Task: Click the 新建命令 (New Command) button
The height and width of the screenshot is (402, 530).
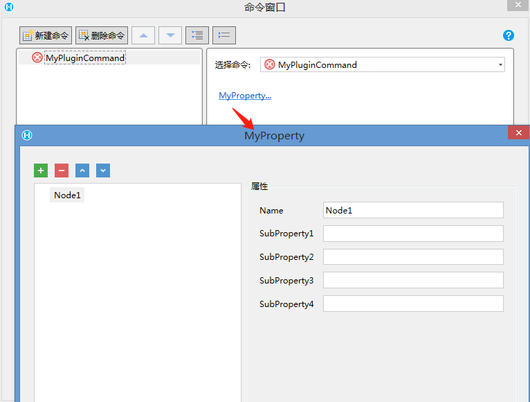Action: click(45, 35)
